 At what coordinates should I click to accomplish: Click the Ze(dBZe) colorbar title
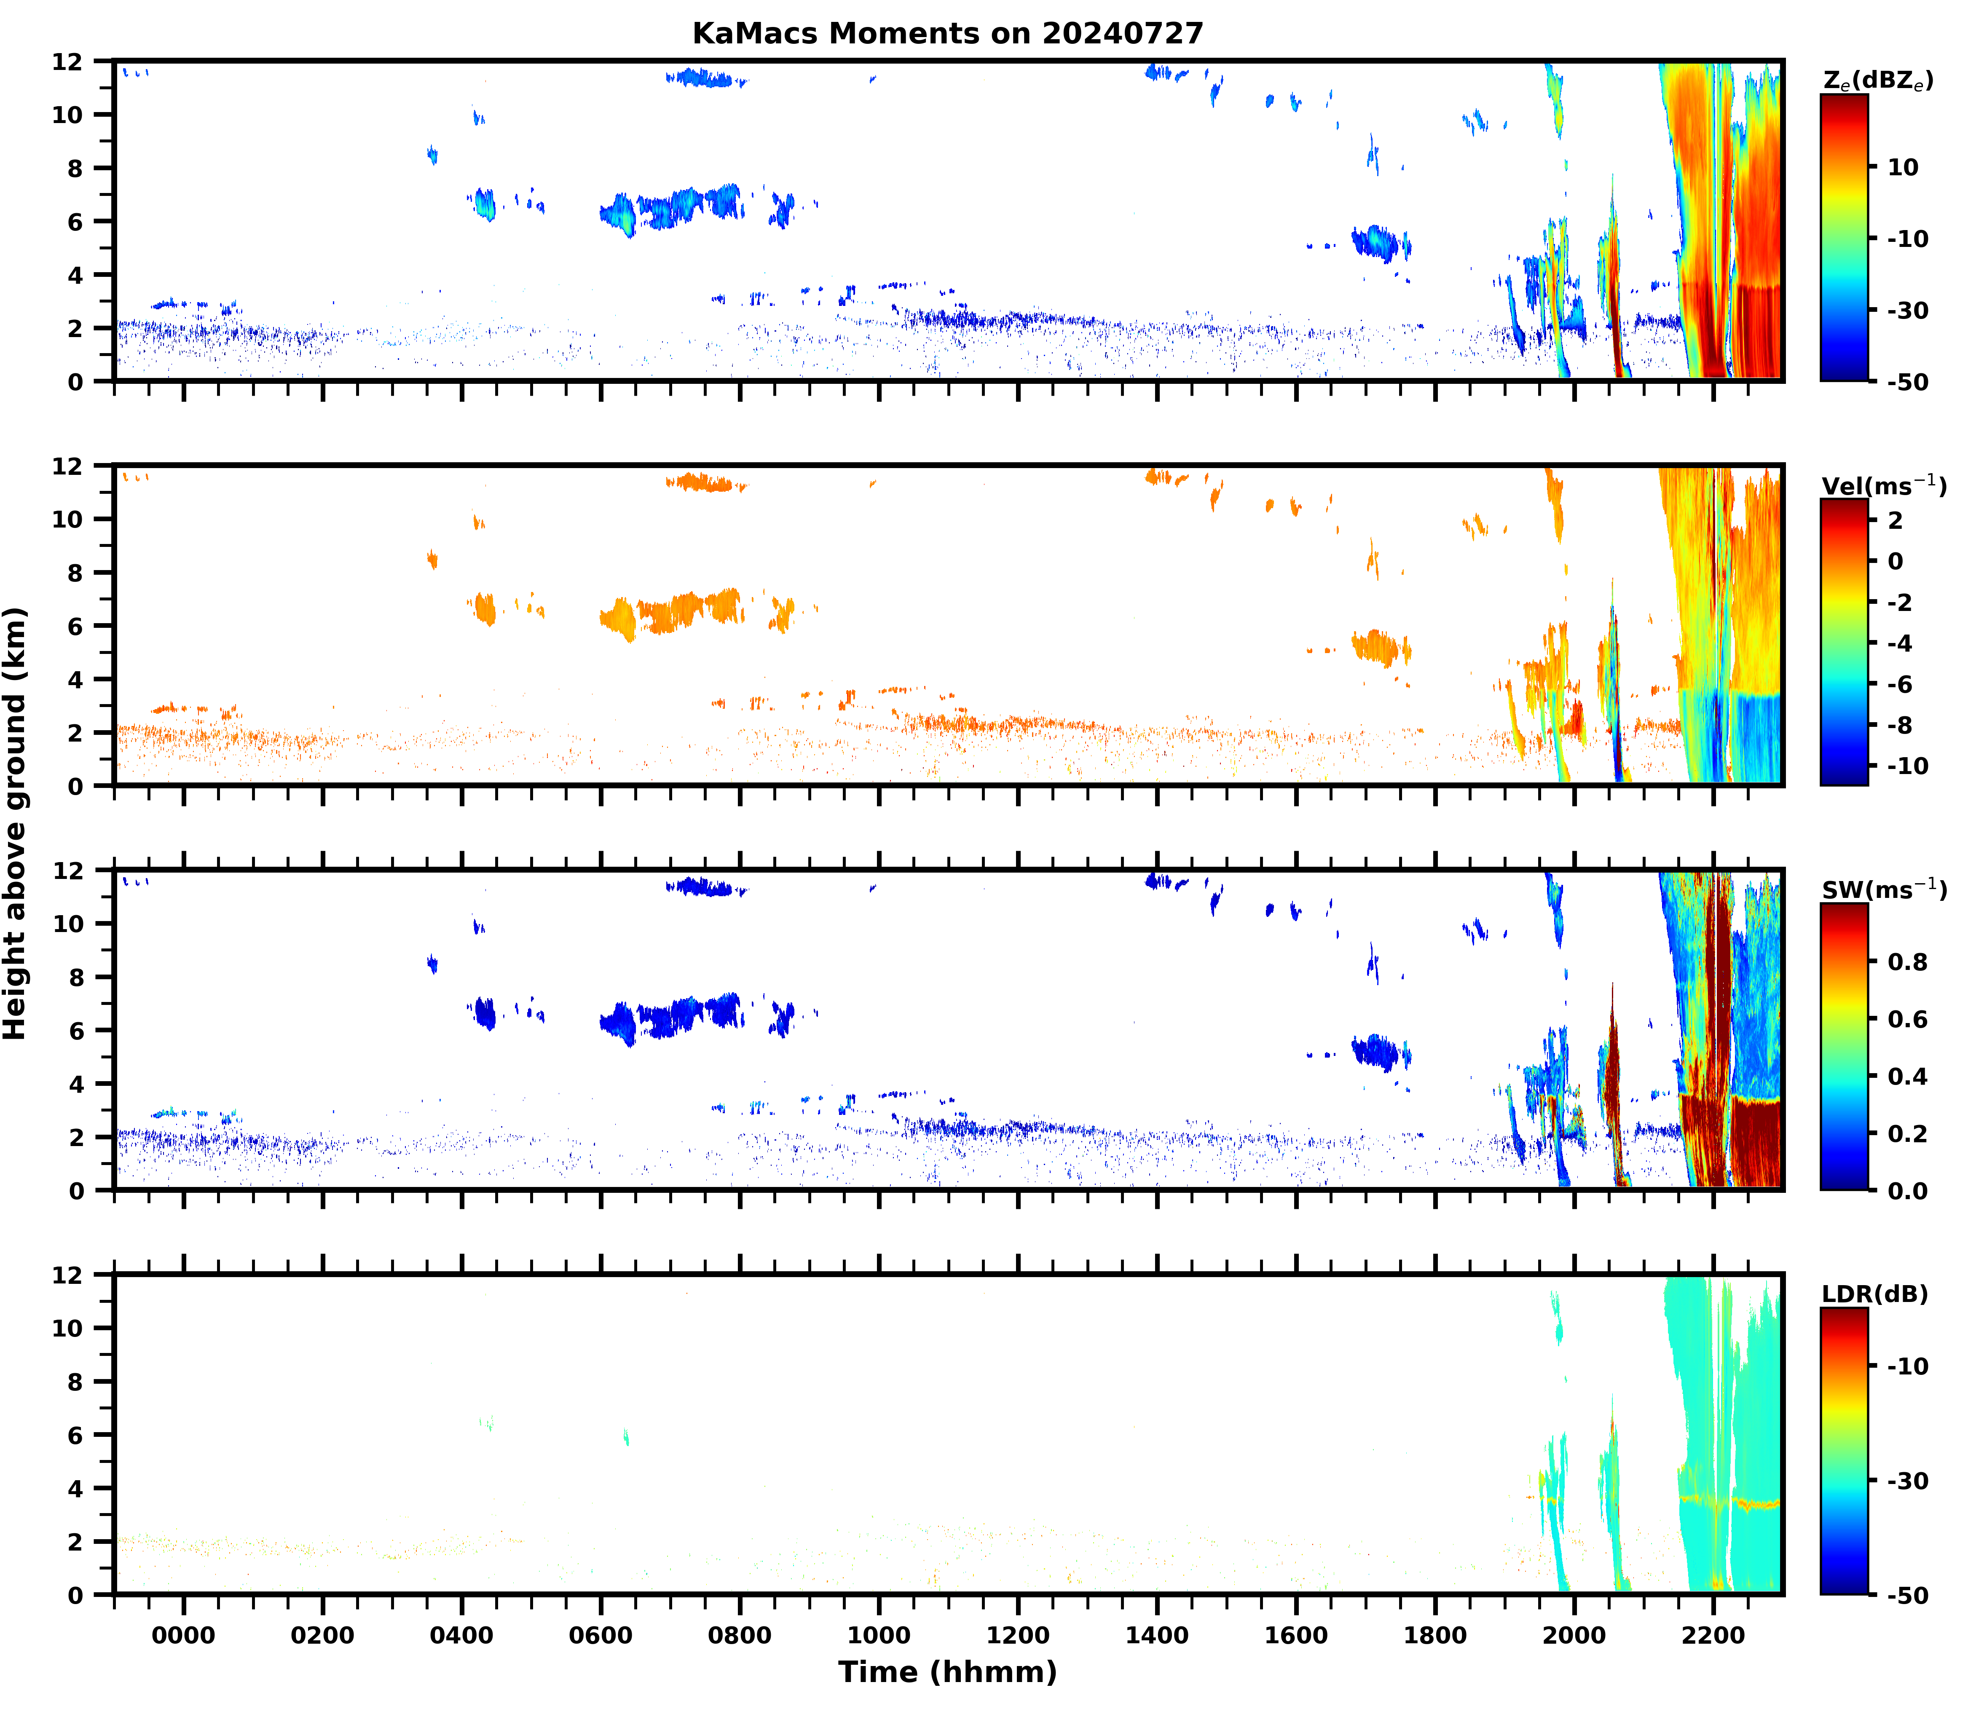point(1877,81)
